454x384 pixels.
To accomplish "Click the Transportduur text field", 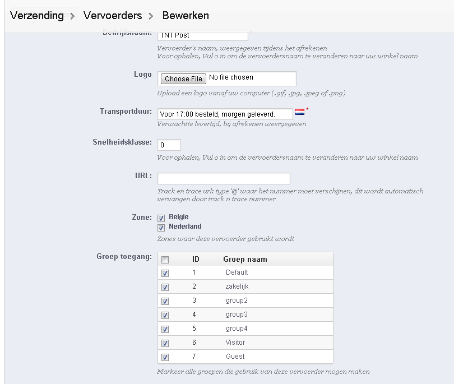I will point(225,114).
